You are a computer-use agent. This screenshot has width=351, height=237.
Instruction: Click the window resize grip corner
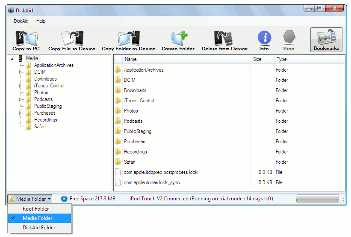(342, 201)
